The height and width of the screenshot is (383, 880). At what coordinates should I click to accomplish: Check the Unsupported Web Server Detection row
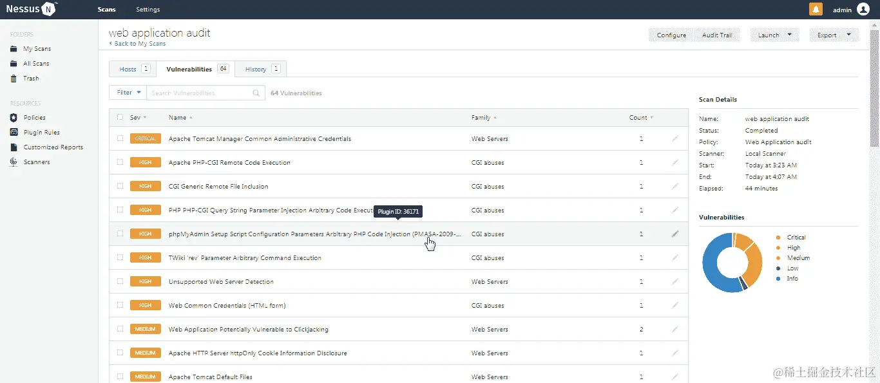coord(120,281)
